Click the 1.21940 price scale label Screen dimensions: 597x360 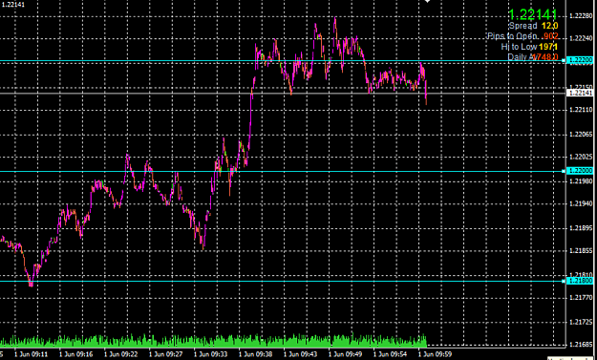coord(581,204)
